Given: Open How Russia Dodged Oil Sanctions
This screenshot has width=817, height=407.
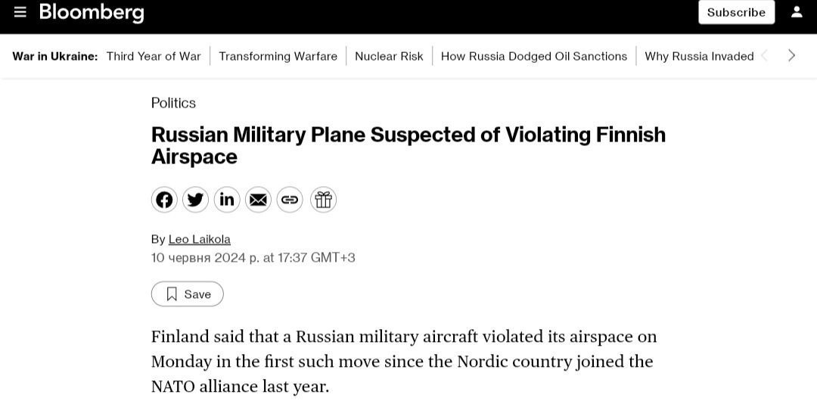Looking at the screenshot, I should point(533,56).
